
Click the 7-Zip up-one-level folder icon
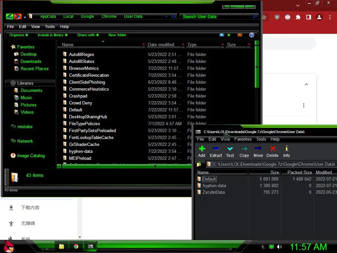199,164
